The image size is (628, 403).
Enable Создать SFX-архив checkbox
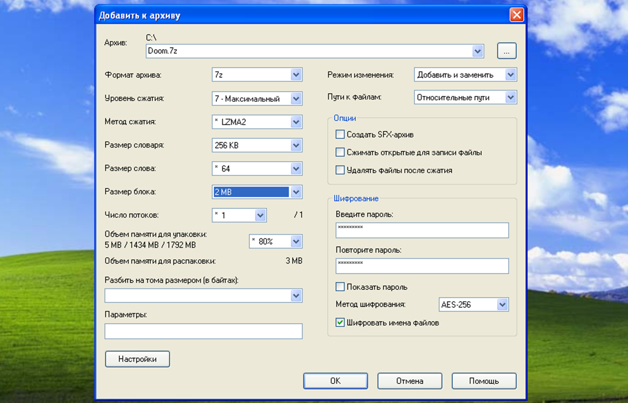pos(340,135)
